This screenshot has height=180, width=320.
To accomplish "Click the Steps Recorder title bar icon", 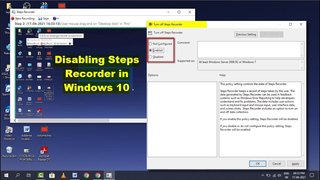I will 13,12.
